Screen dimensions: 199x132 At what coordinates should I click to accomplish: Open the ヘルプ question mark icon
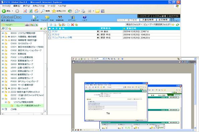tap(85, 17)
